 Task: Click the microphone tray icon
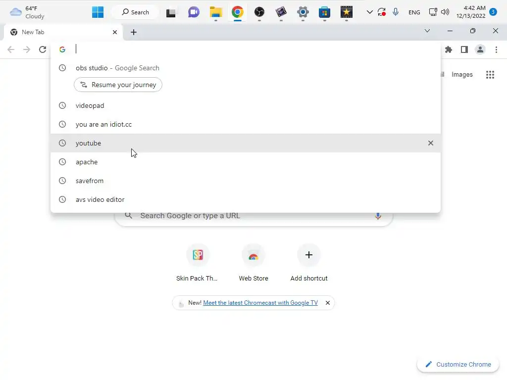click(x=396, y=12)
